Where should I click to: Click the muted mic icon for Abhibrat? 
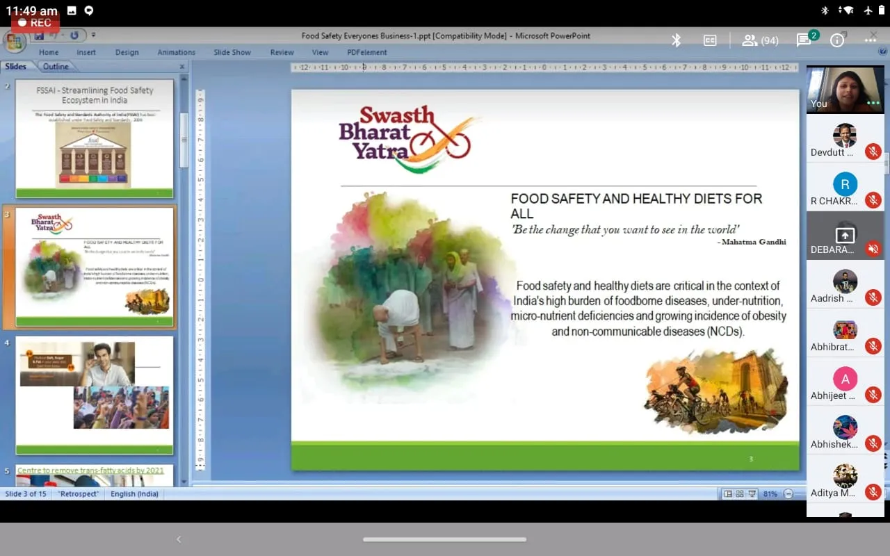[x=873, y=346]
